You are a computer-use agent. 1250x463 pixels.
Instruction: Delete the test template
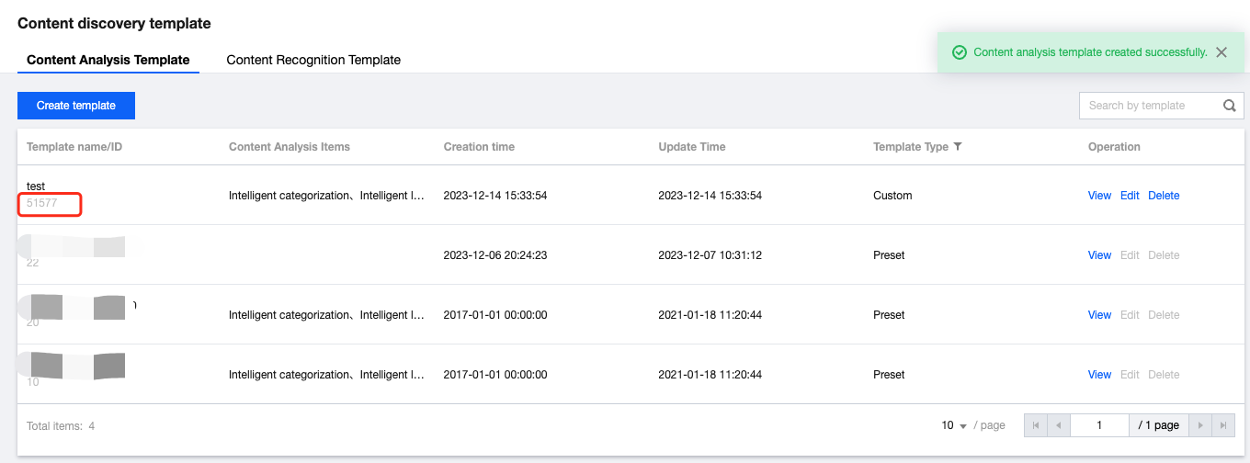click(1164, 196)
